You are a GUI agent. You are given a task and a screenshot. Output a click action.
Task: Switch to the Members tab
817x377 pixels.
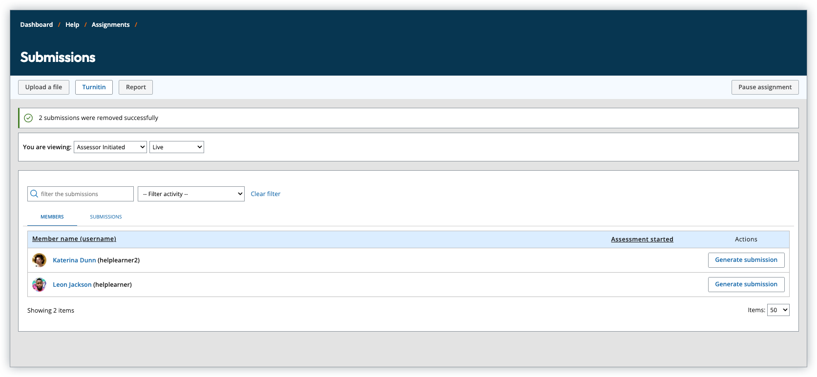coord(52,217)
